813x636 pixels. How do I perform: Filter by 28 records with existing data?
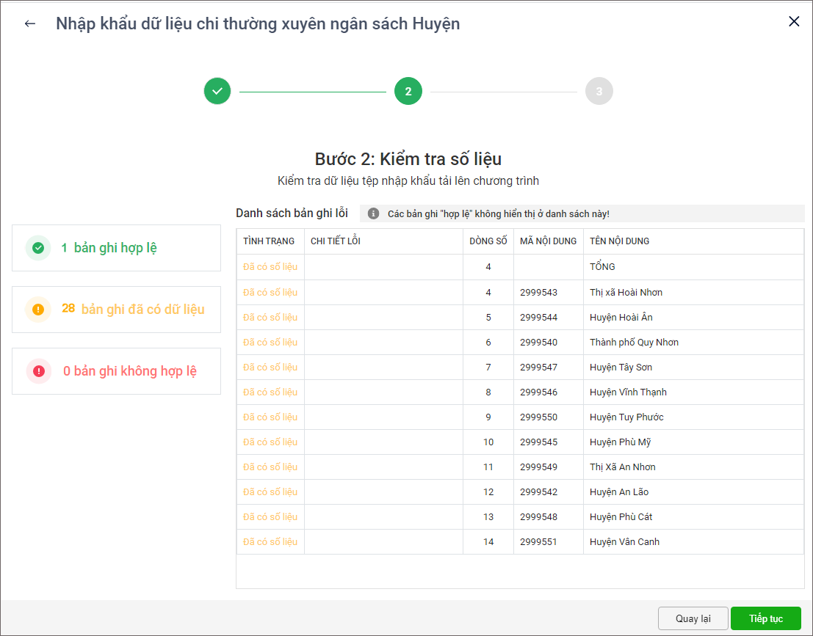click(132, 310)
